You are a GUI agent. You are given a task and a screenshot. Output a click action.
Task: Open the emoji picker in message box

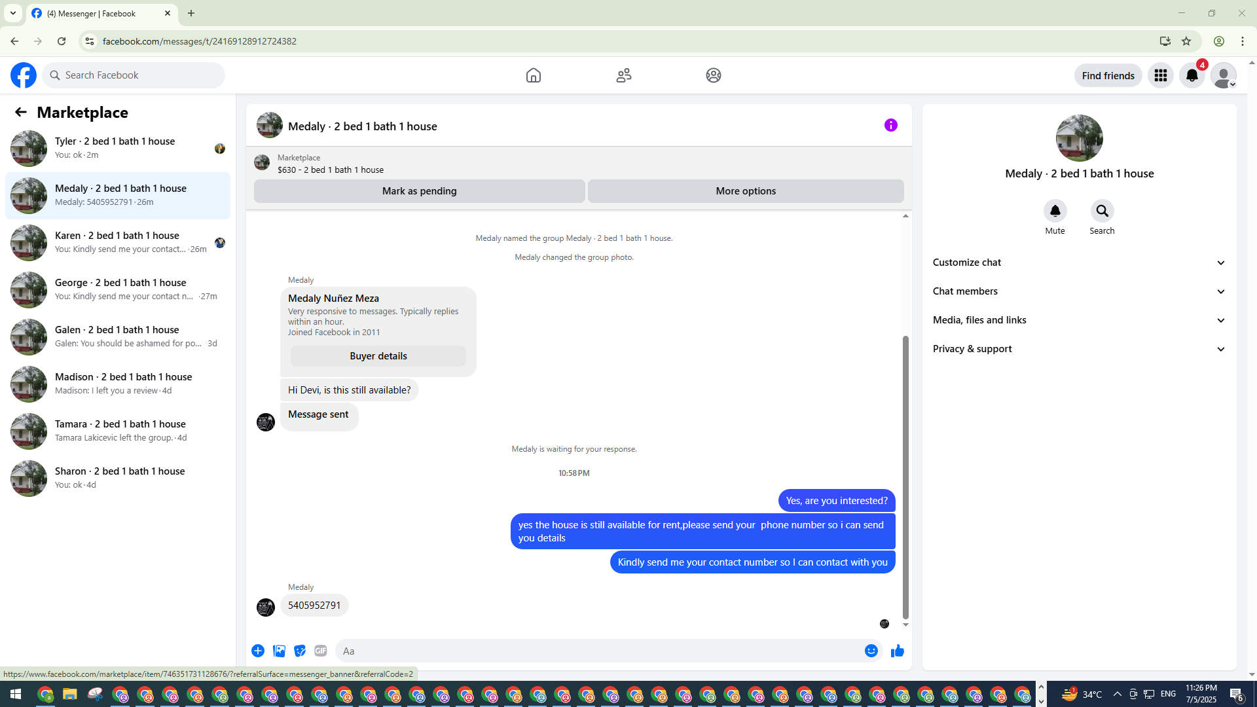pos(871,651)
